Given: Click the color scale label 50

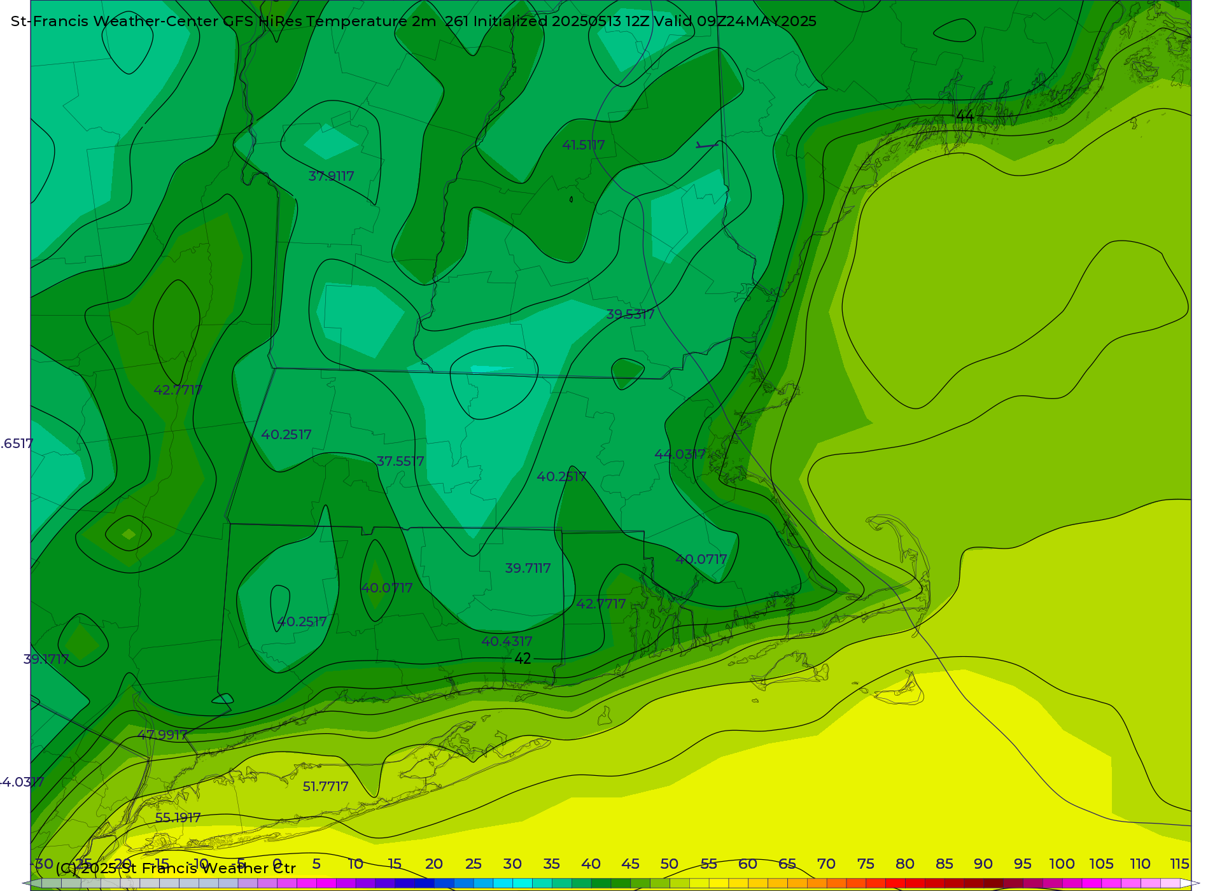Looking at the screenshot, I should point(670,864).
